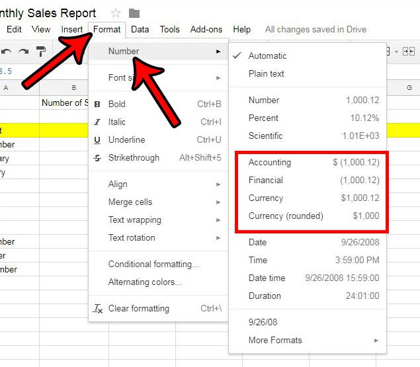Select Conditional formatting option
Viewport: 420px width, 367px height.
(x=153, y=265)
